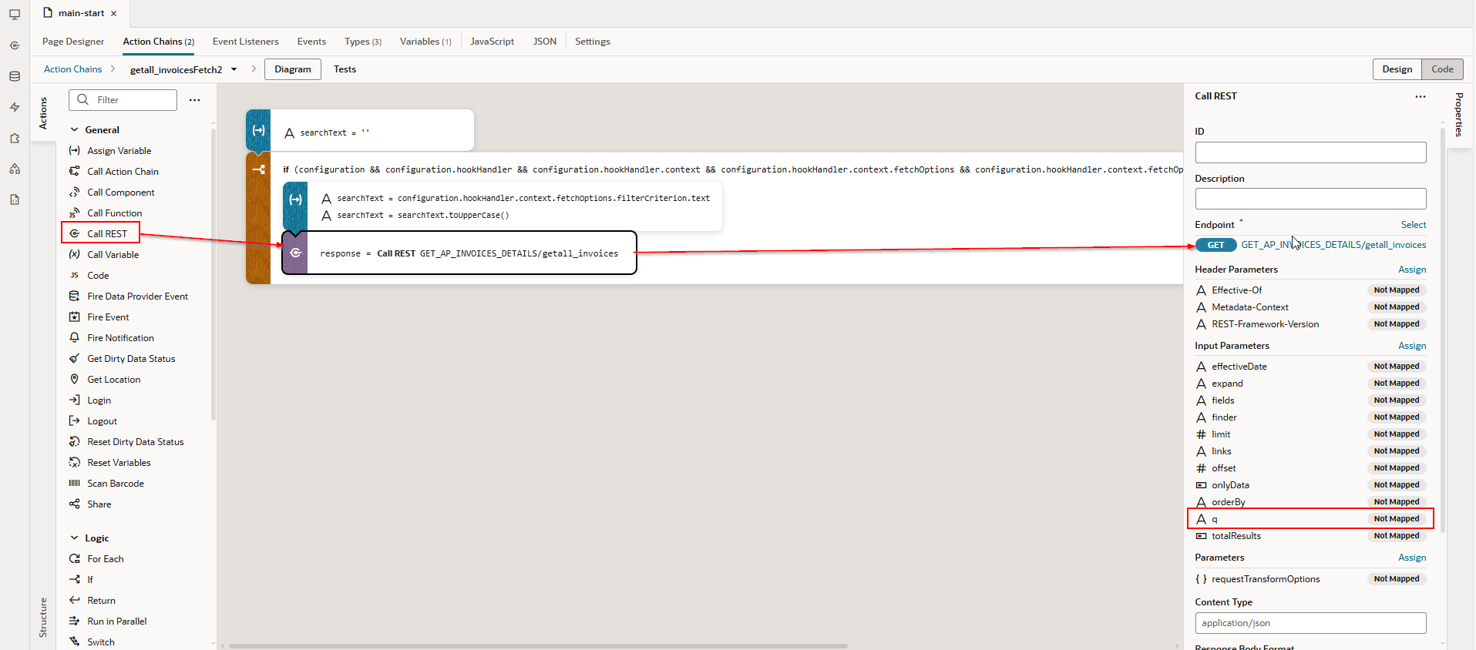Screen dimensions: 1476x650
Task: Click the Run in Parallel icon
Action: 75,622
